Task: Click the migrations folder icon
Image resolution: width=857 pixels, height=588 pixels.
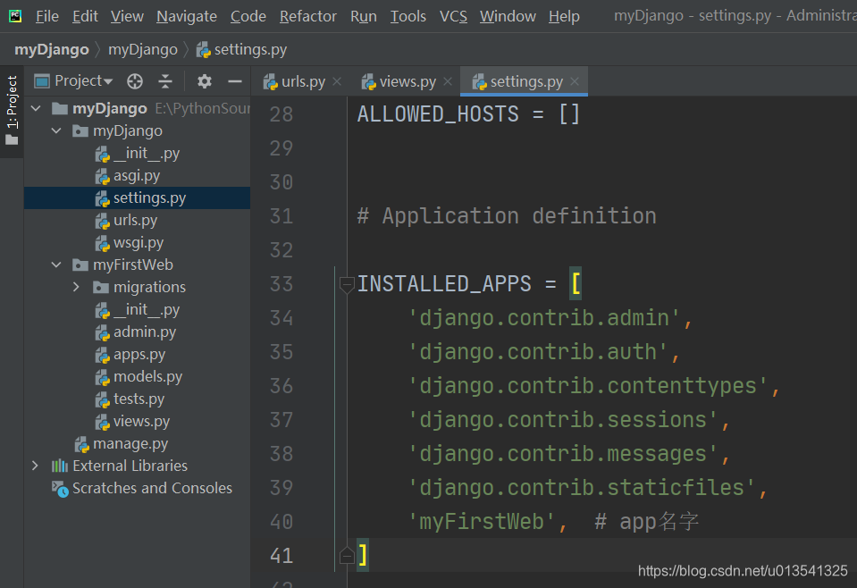Action: pos(101,288)
